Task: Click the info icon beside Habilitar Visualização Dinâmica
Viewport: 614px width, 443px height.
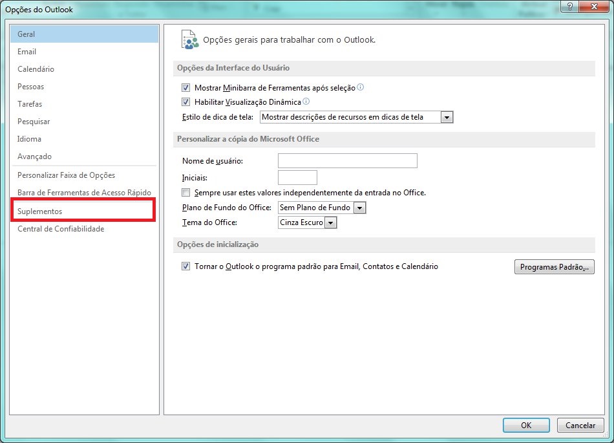Action: coord(306,102)
